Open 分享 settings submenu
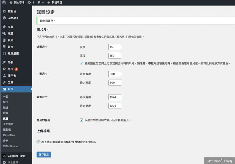Screen dimensions: 235x164 pos(6,141)
